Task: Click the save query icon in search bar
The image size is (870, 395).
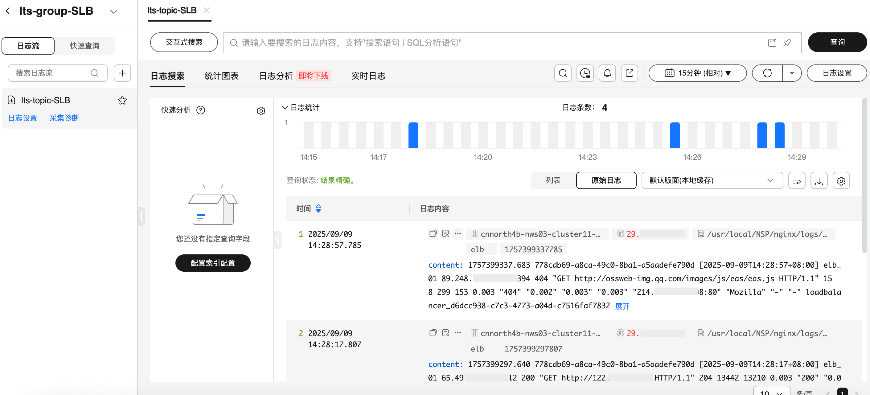Action: (x=772, y=43)
